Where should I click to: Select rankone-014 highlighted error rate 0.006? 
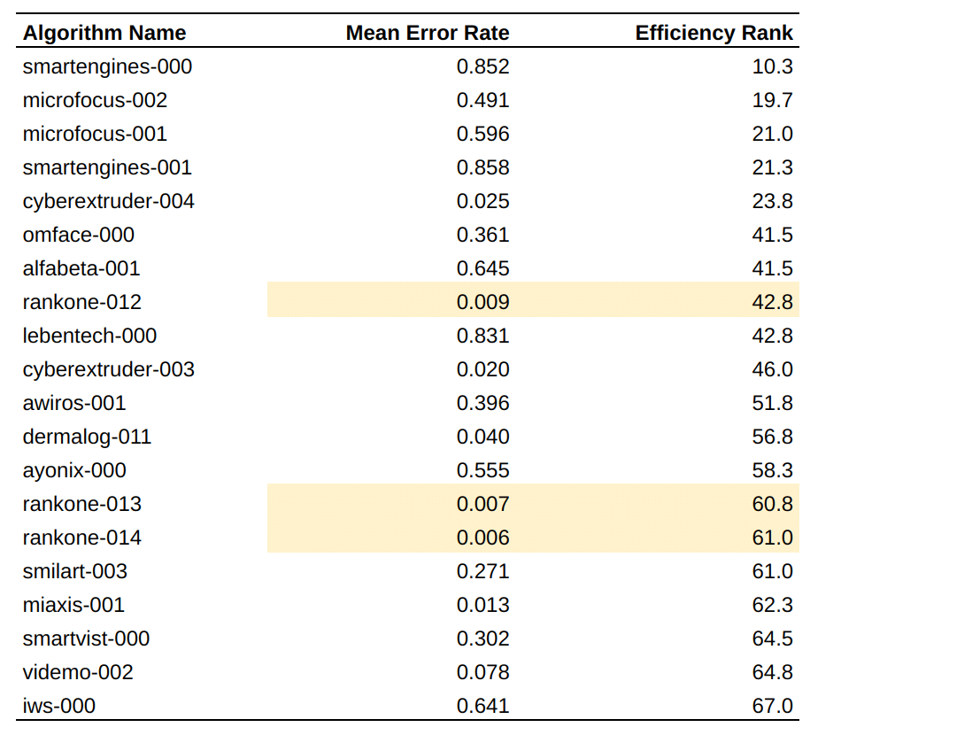point(483,538)
